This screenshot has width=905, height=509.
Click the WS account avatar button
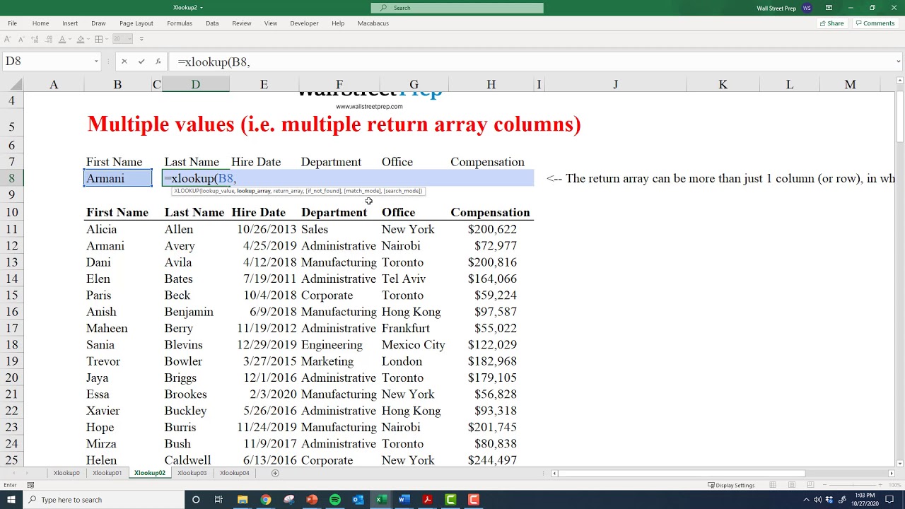(807, 8)
